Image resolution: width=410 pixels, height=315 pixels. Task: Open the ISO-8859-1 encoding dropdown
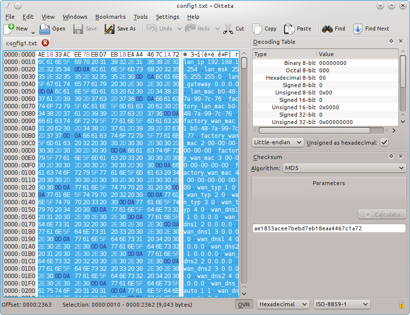click(x=342, y=304)
